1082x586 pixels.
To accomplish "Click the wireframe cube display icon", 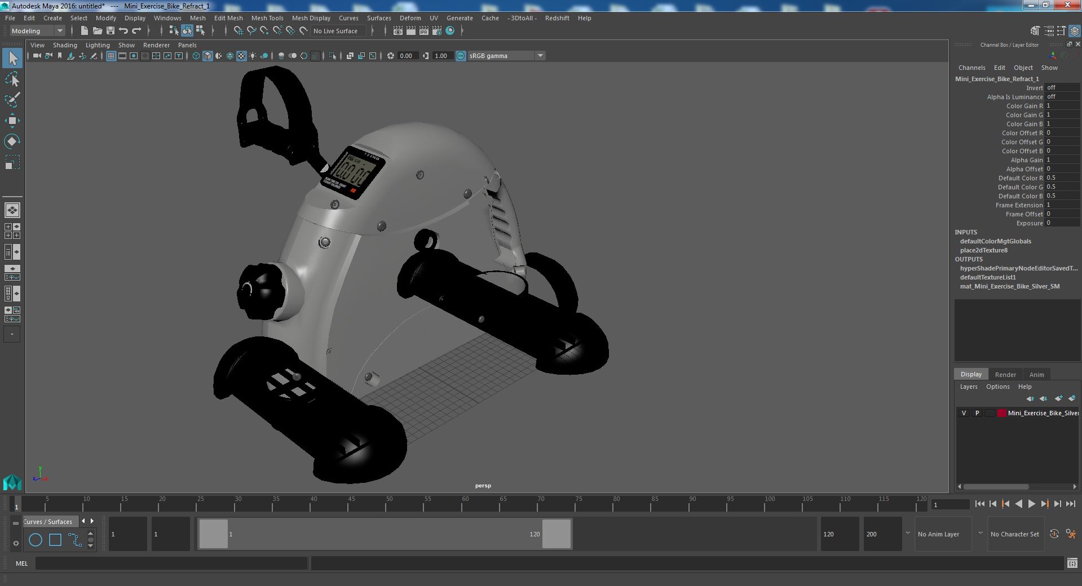I will click(x=196, y=56).
